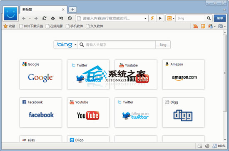Click the scrollbar up arrow
229x151 pixels.
[225, 32]
